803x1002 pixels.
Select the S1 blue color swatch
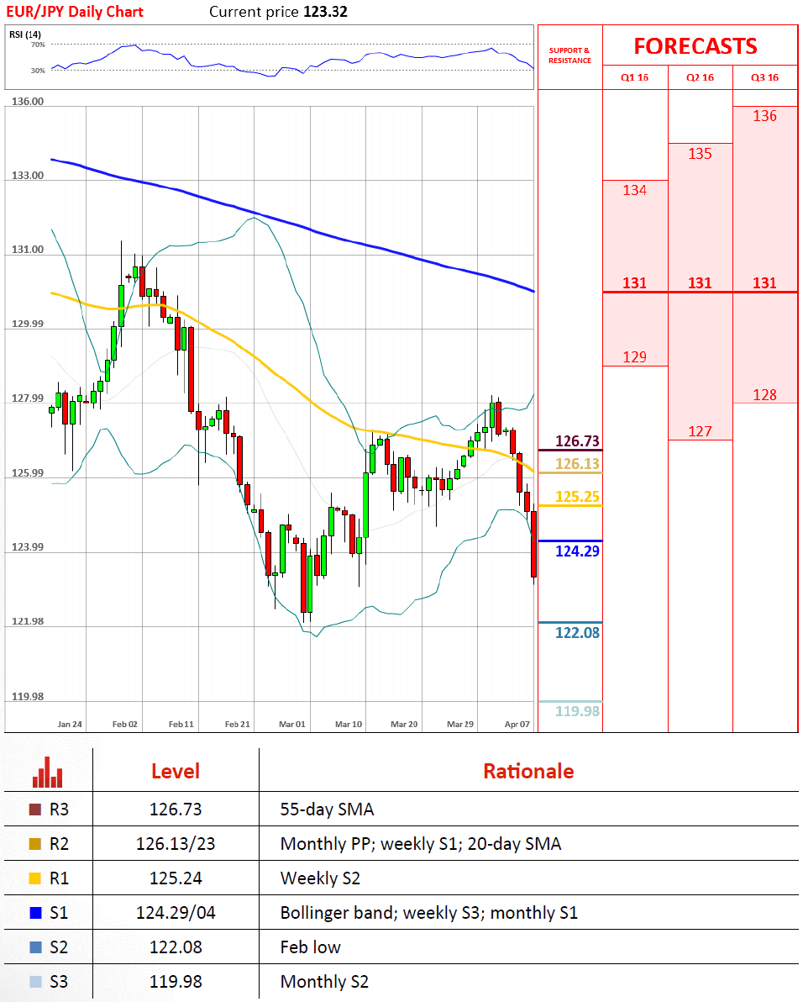[x=36, y=913]
